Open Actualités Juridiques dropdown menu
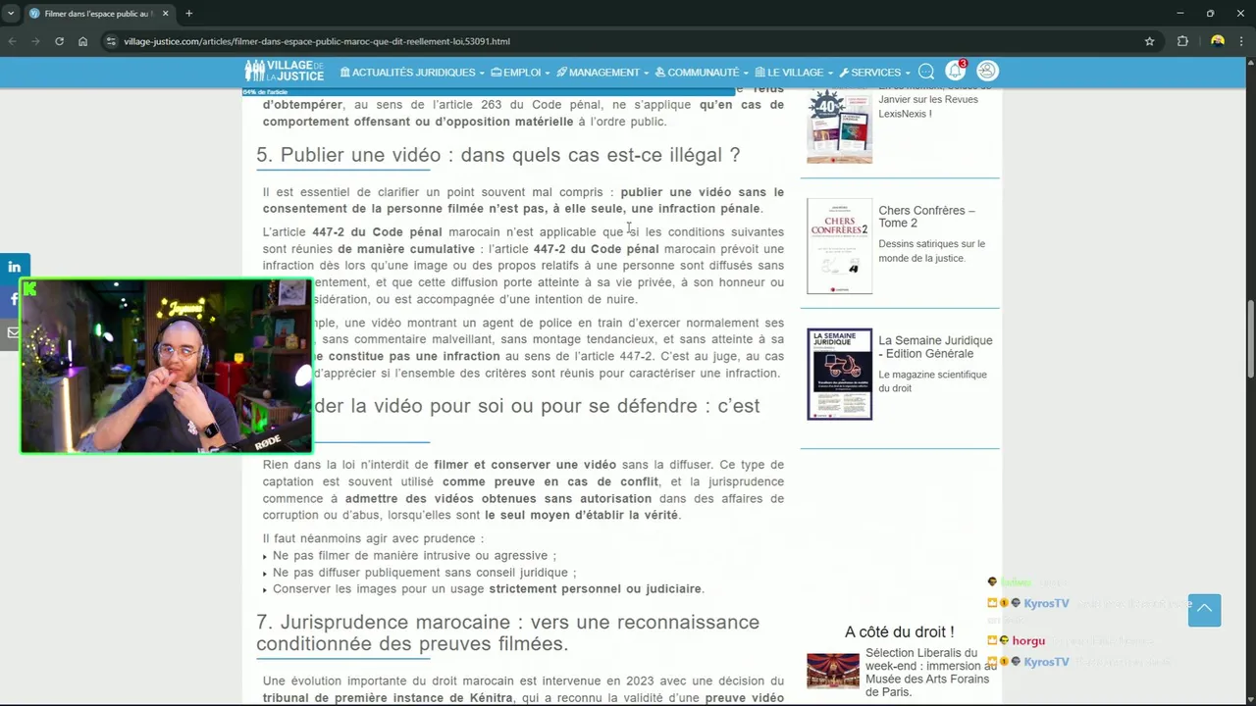The width and height of the screenshot is (1256, 706). pyautogui.click(x=412, y=73)
